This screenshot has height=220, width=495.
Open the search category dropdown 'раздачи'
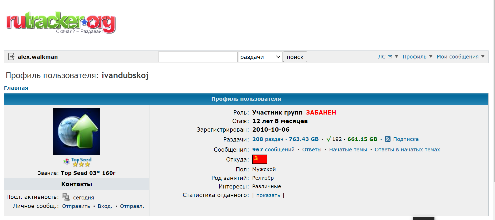(260, 57)
